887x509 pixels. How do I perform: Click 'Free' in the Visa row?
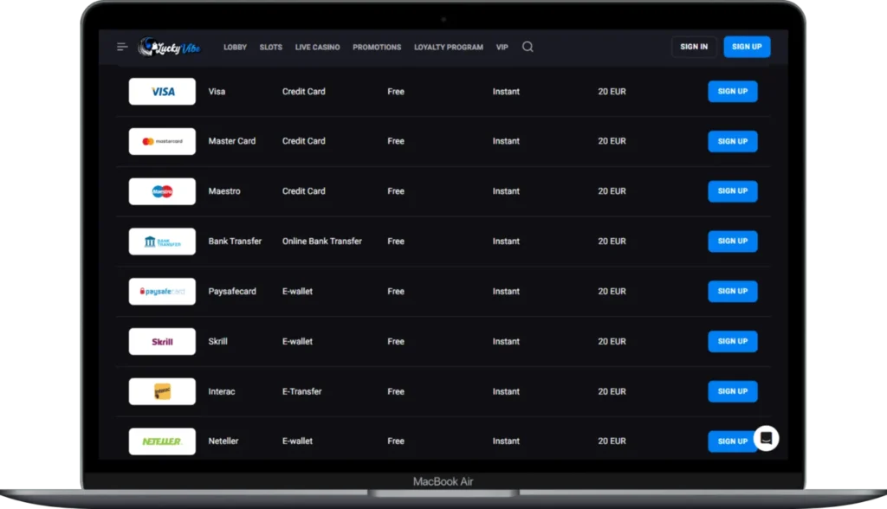click(x=396, y=92)
